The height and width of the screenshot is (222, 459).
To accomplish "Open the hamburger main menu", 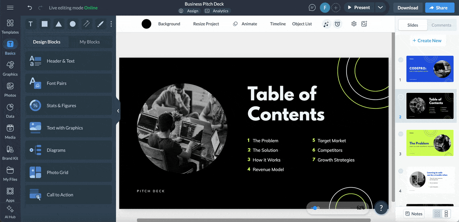I will coord(10,8).
